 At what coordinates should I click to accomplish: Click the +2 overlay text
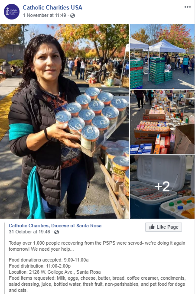click(x=162, y=186)
